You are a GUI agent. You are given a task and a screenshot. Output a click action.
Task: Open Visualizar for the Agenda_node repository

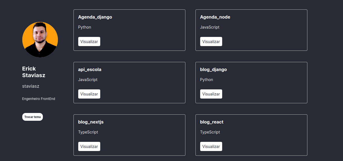211,41
